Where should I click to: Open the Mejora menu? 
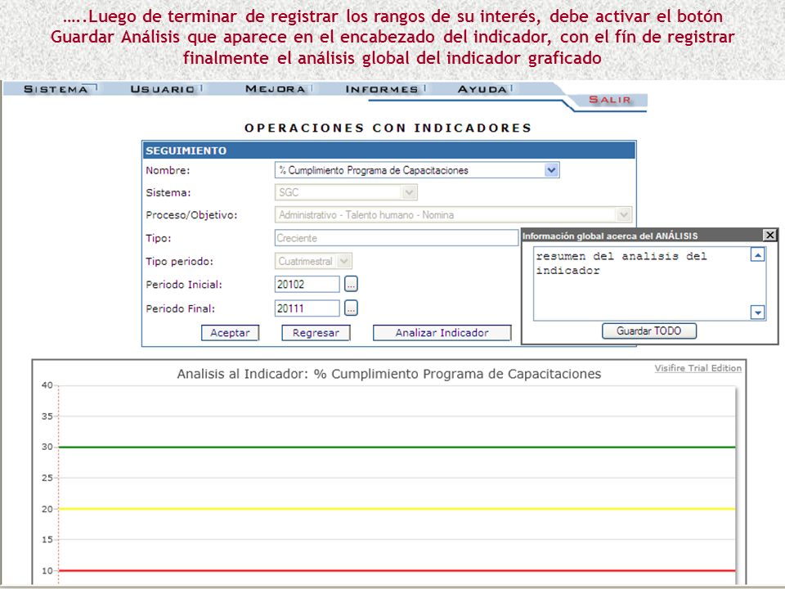276,89
